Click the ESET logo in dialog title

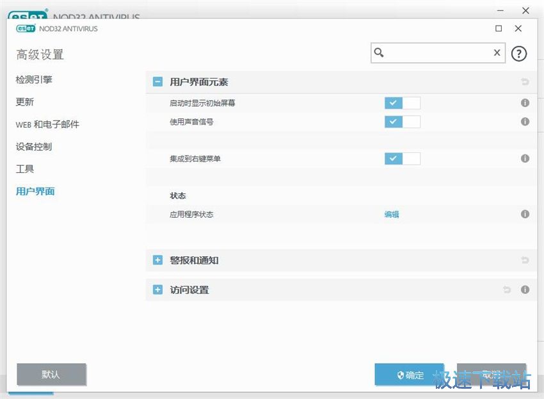click(x=26, y=28)
